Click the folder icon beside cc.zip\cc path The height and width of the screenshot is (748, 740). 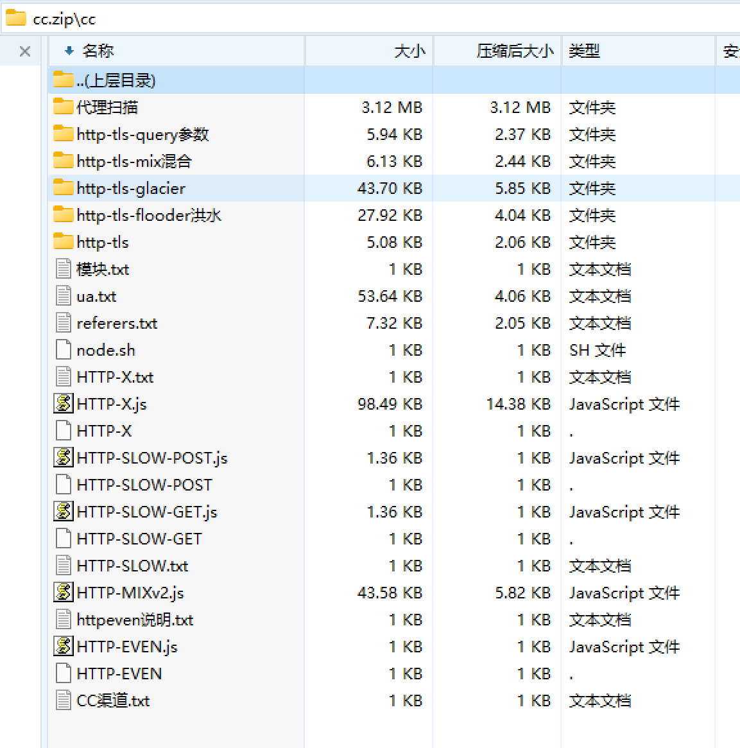pyautogui.click(x=16, y=19)
